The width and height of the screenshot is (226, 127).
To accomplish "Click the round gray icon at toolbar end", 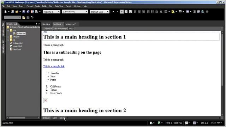I will coord(207,12).
